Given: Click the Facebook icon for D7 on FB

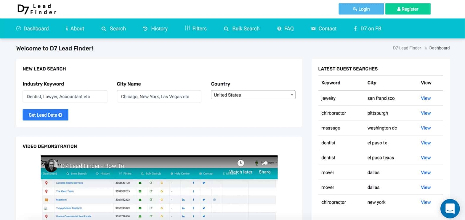Looking at the screenshot, I should (x=355, y=29).
